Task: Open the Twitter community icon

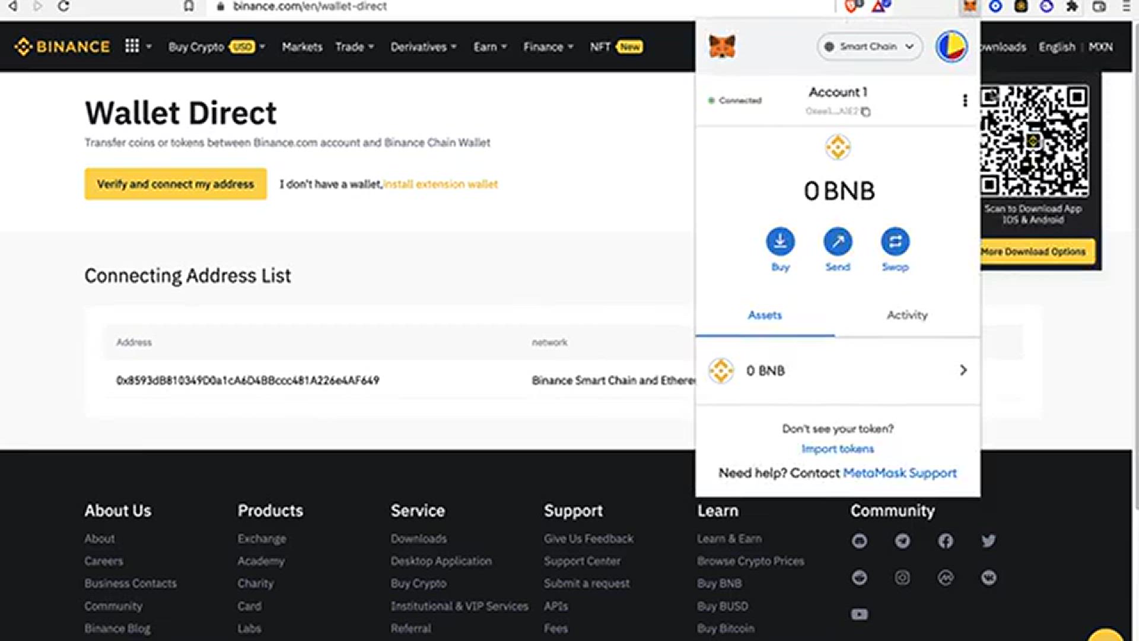Action: coord(988,541)
